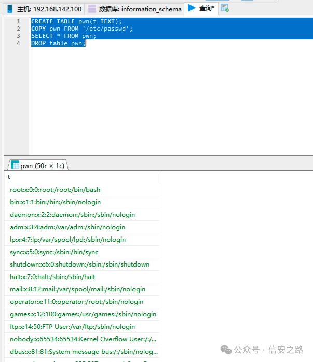
Task: Click the DROP table pwn line
Action: [x=58, y=43]
